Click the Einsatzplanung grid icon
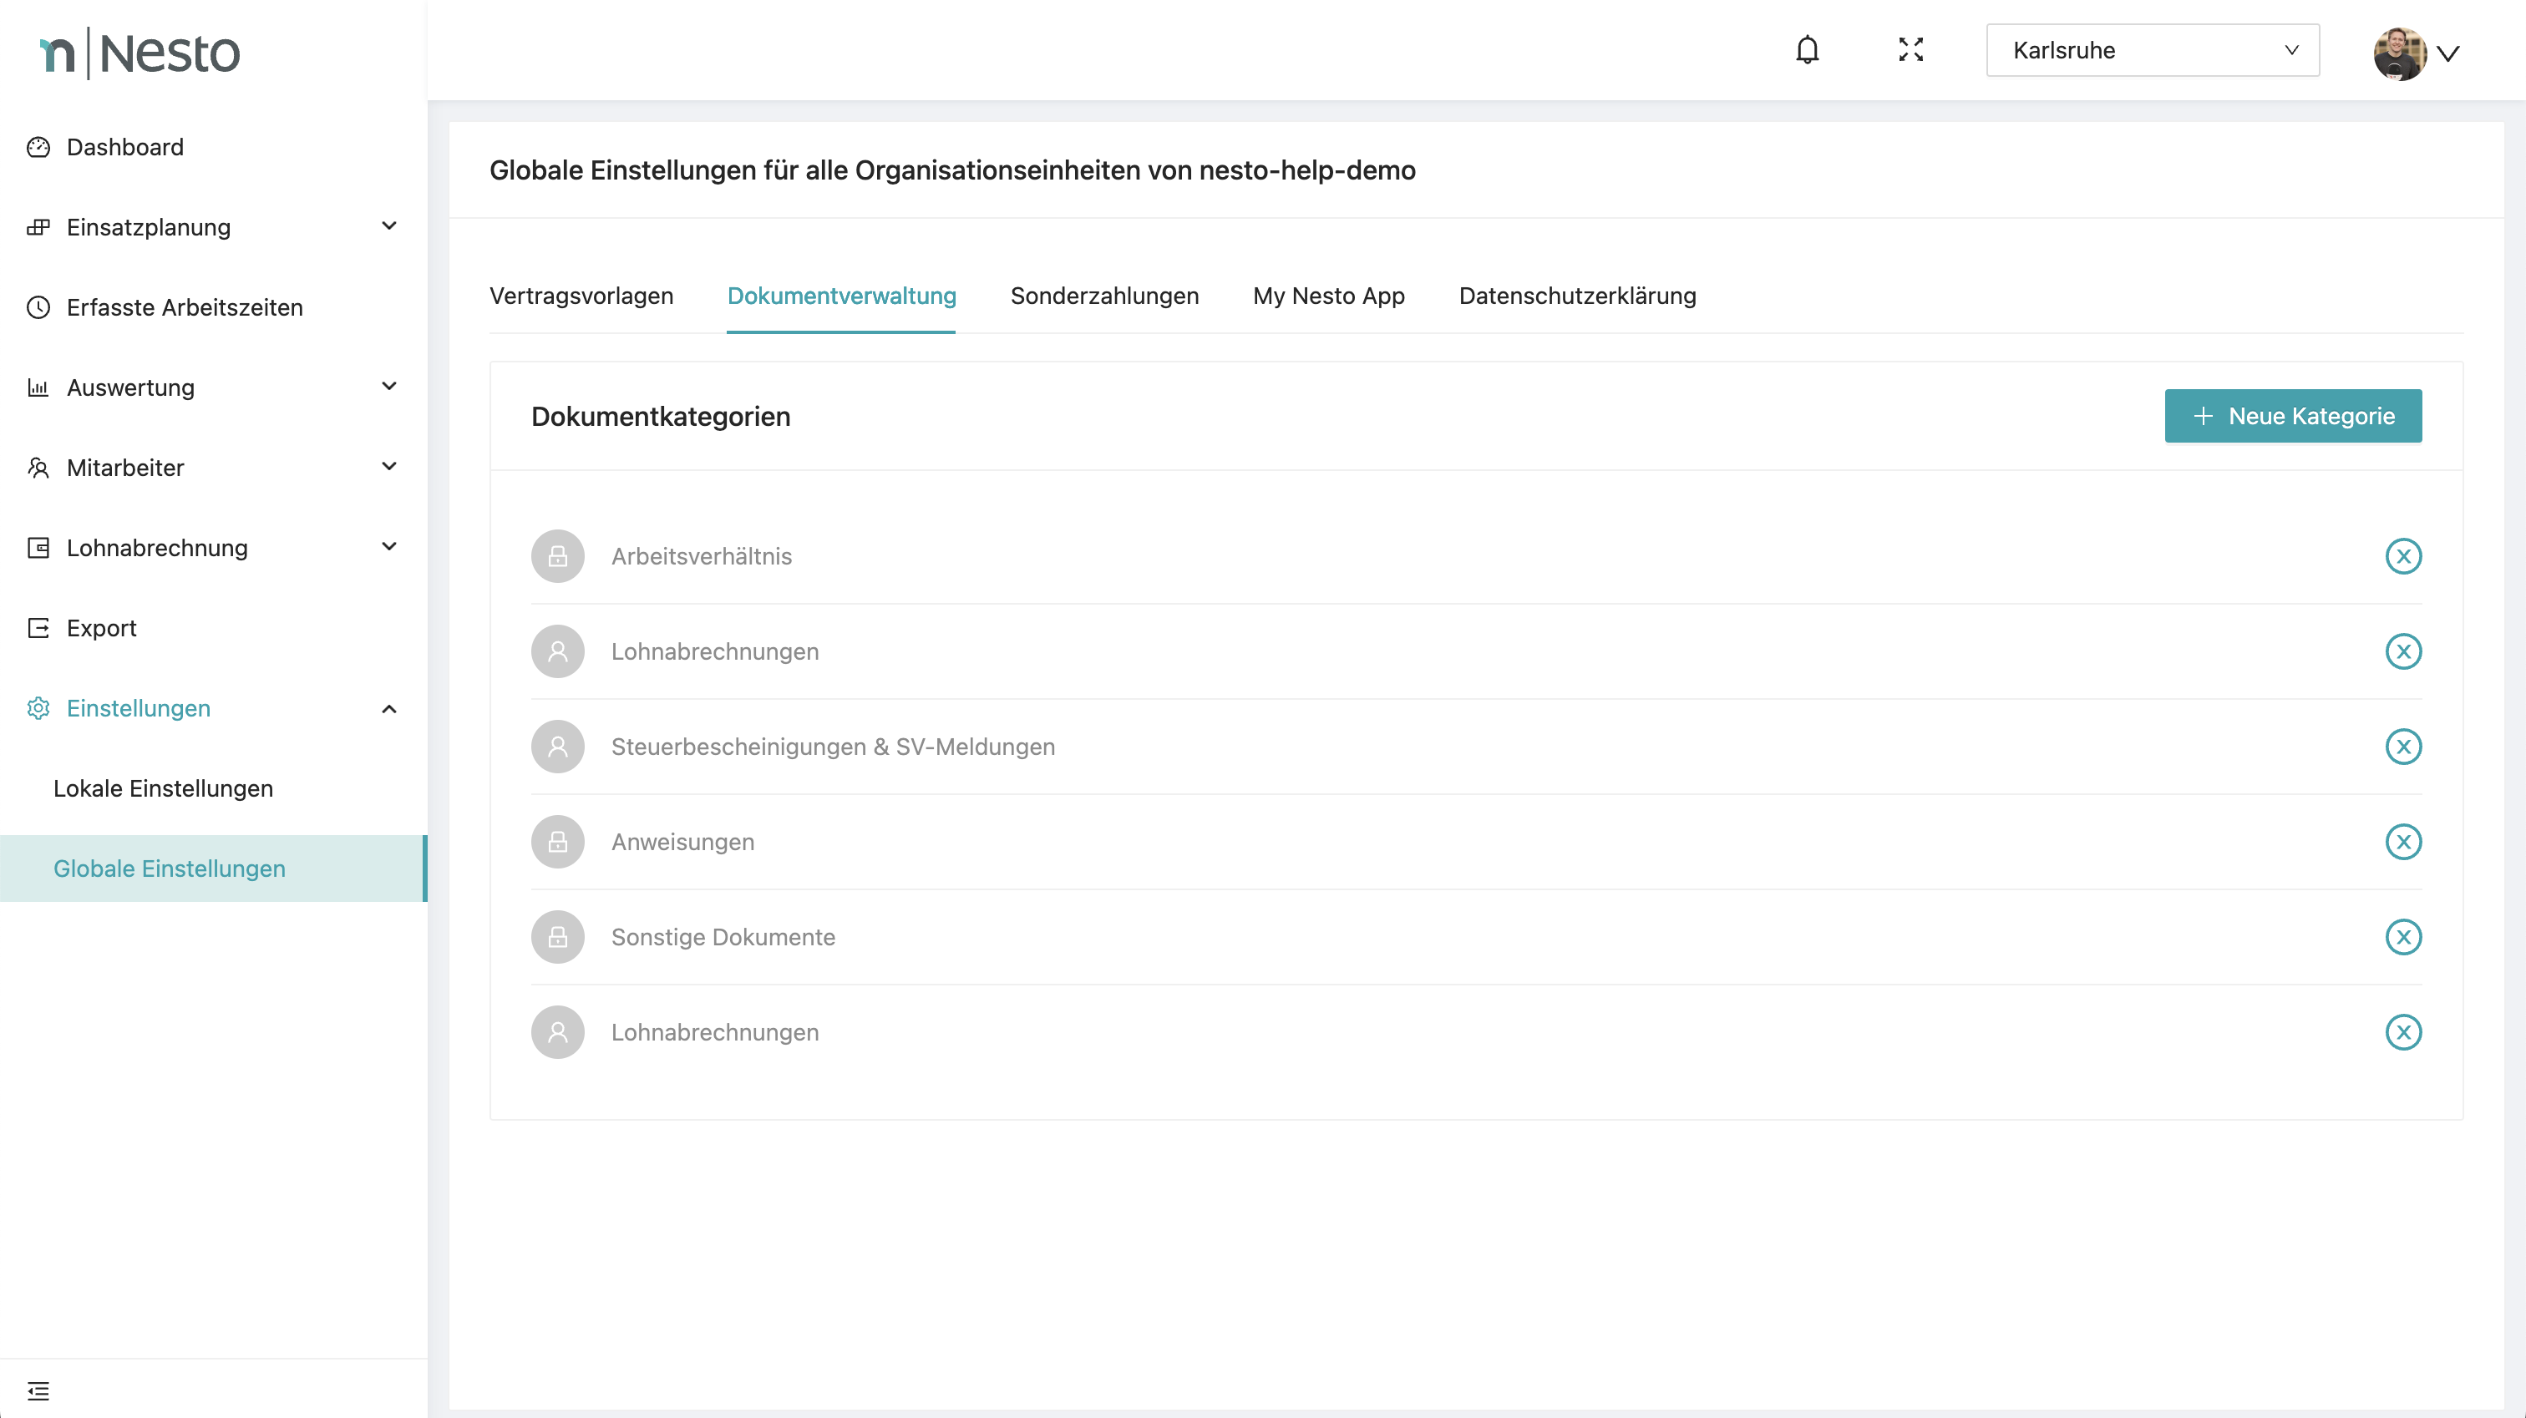Screen dimensions: 2526x1418 [38, 226]
